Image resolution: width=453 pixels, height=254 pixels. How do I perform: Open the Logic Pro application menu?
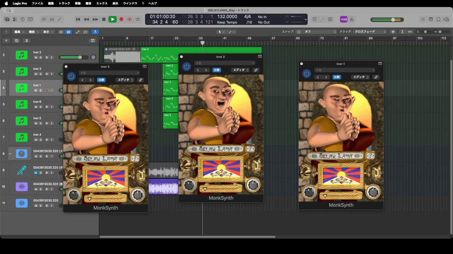20,3
